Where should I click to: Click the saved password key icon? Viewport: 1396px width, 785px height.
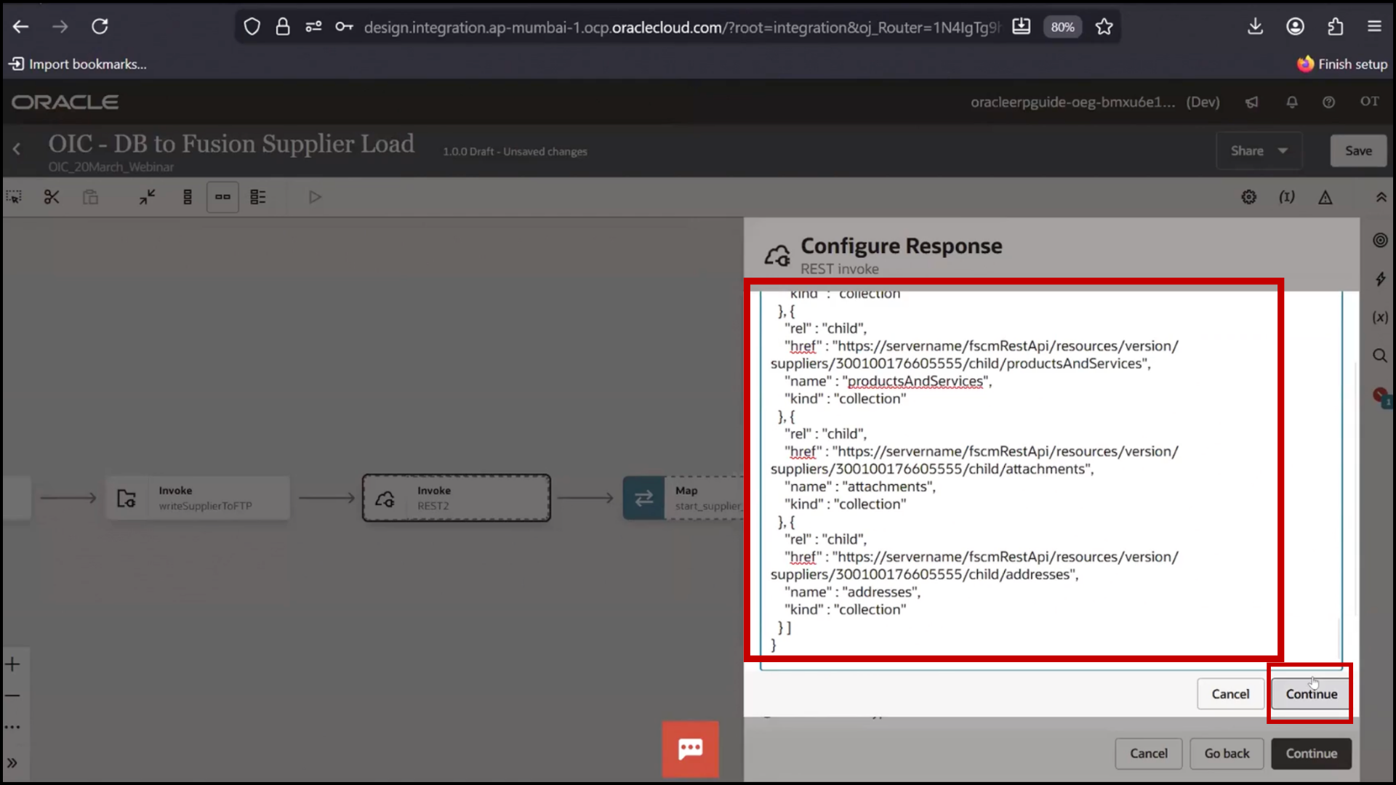pyautogui.click(x=344, y=27)
